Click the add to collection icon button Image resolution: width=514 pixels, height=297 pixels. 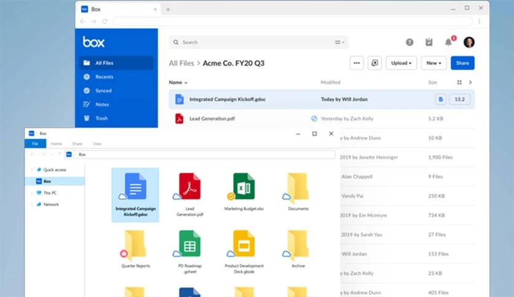374,63
